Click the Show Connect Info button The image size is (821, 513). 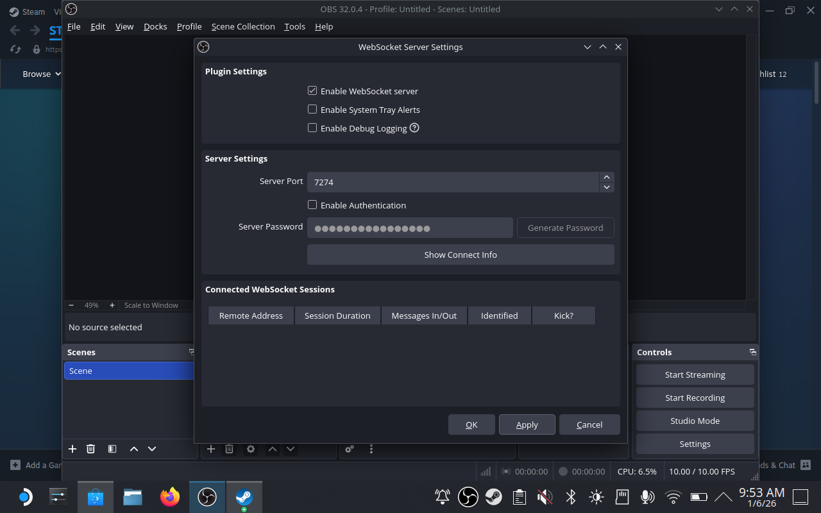[x=461, y=255]
